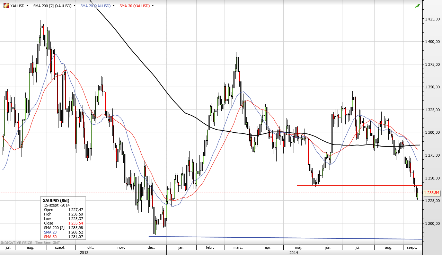
Task: Click the márc. month on time axis
Action: [x=238, y=248]
